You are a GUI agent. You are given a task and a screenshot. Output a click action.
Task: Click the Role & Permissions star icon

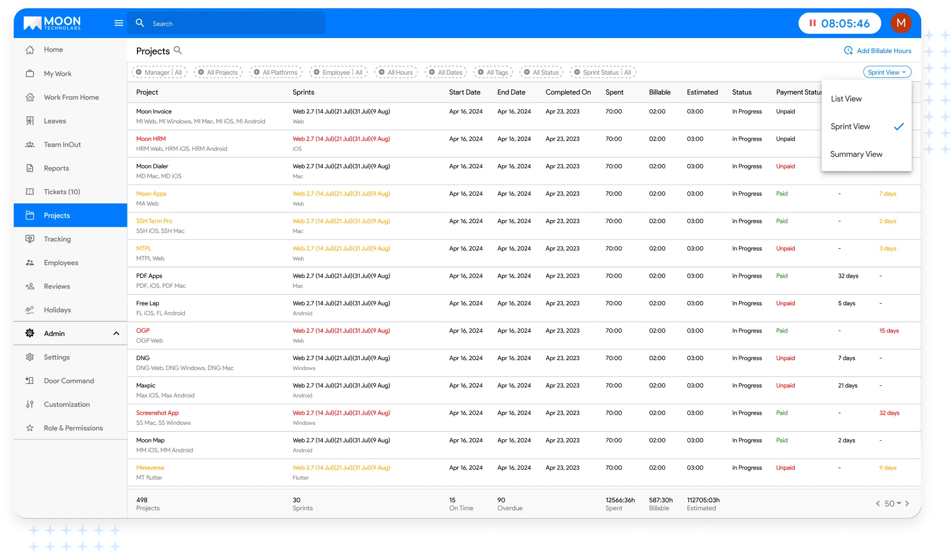(x=30, y=428)
